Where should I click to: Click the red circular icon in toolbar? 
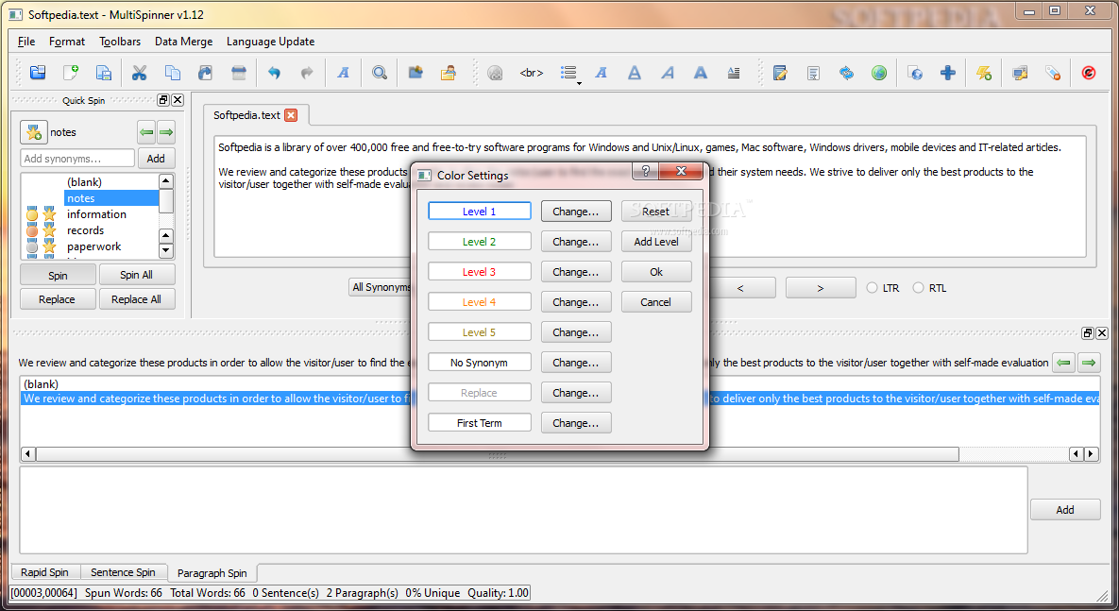point(1089,72)
